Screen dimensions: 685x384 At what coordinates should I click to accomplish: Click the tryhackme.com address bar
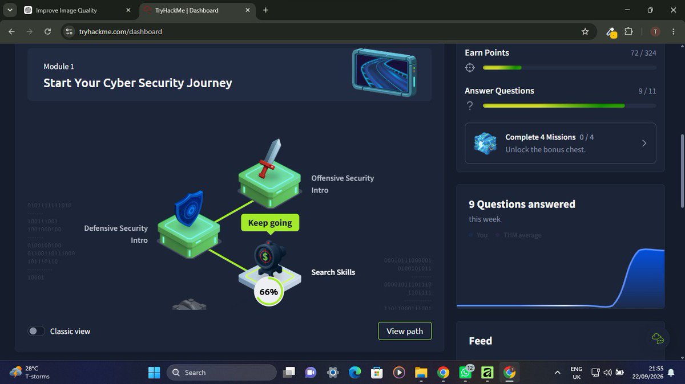pyautogui.click(x=328, y=32)
